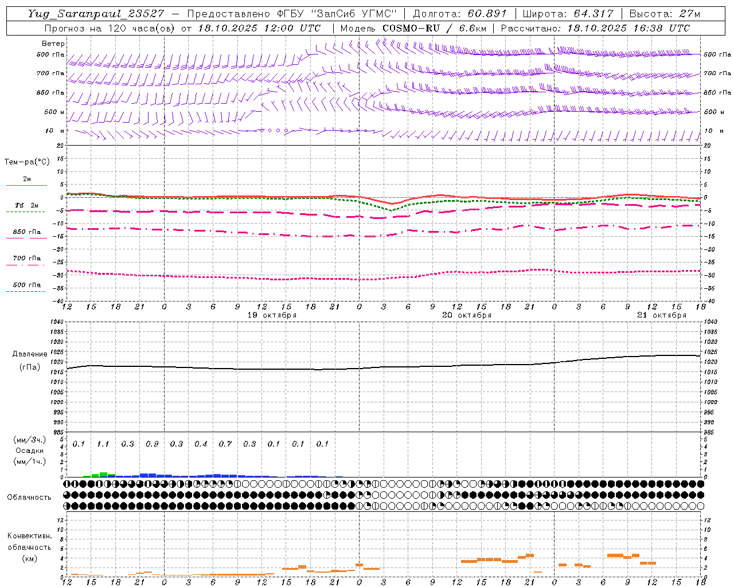
Task: Click the Td 2м dew point legend entry
Action: 26,205
